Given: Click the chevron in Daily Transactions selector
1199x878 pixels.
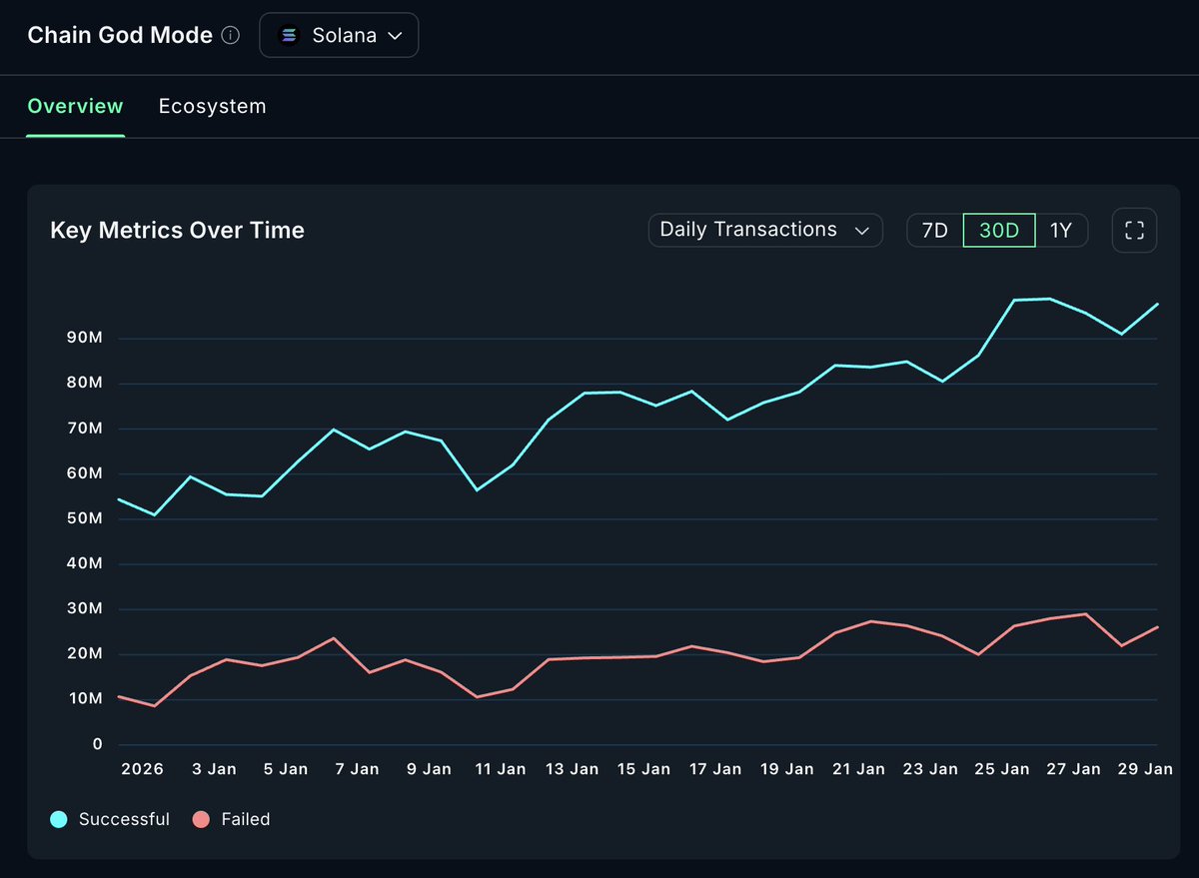Looking at the screenshot, I should coord(862,231).
